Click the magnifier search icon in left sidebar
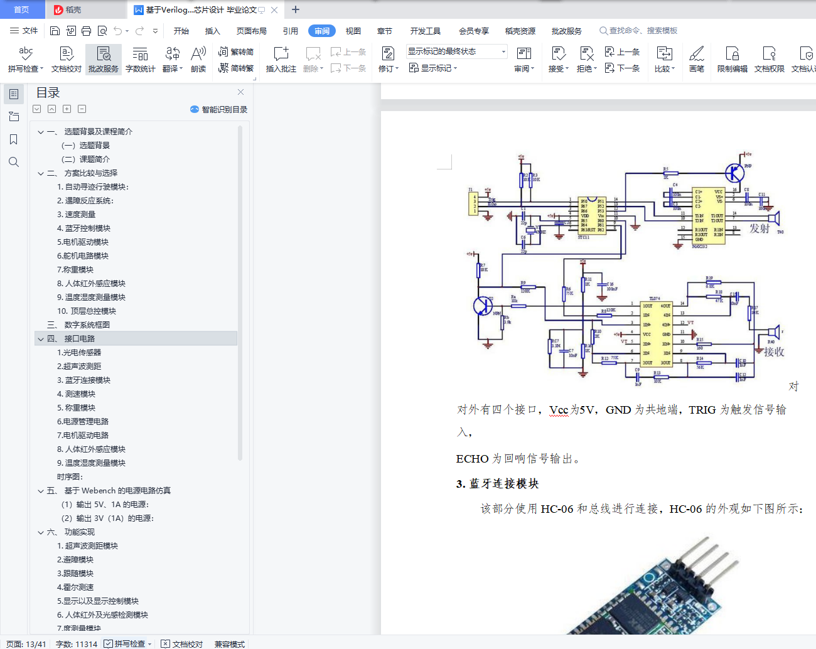 pos(14,162)
